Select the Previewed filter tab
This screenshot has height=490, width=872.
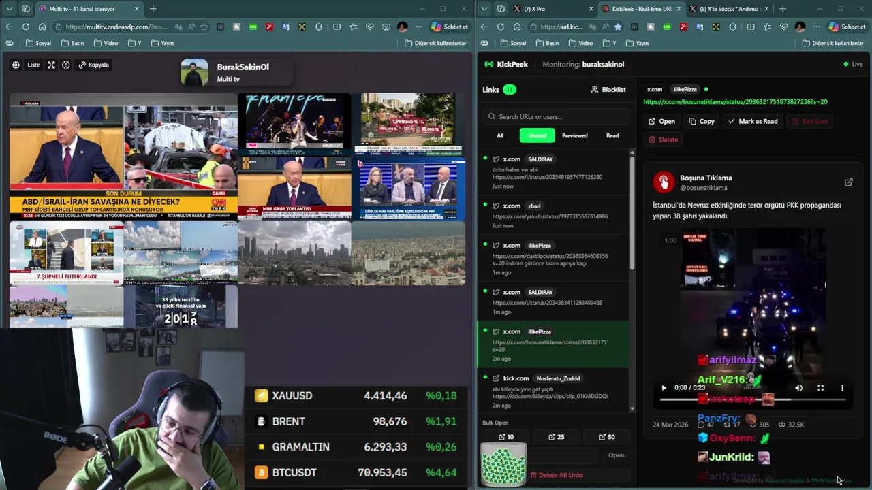pyautogui.click(x=574, y=135)
